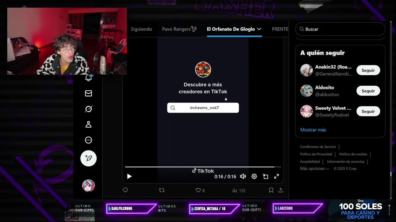Switch to the Pavo Rangers tab

click(179, 29)
